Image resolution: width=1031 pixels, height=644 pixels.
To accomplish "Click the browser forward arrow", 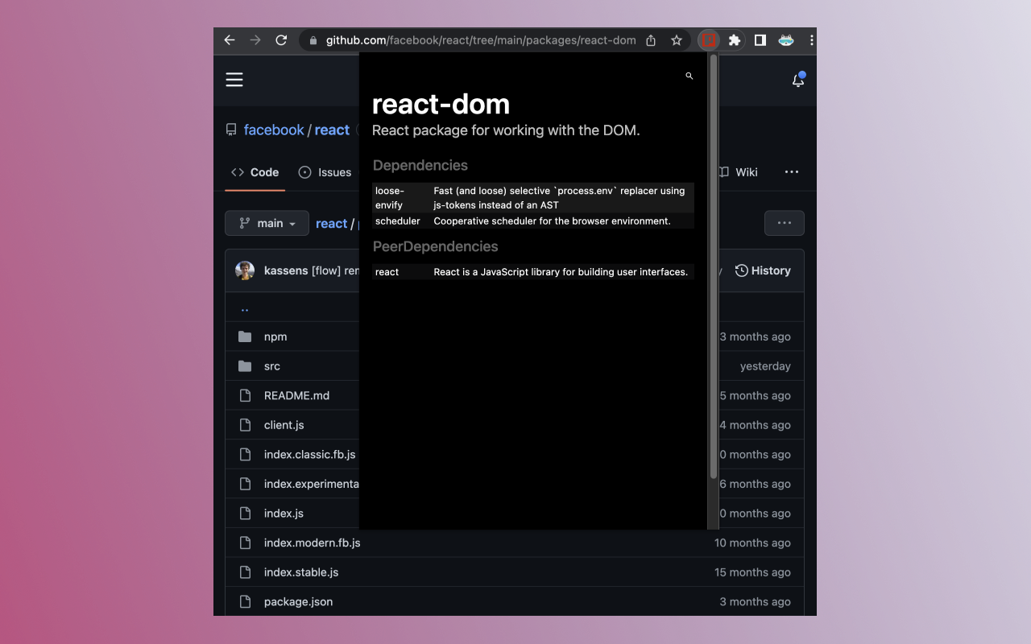I will [x=255, y=40].
